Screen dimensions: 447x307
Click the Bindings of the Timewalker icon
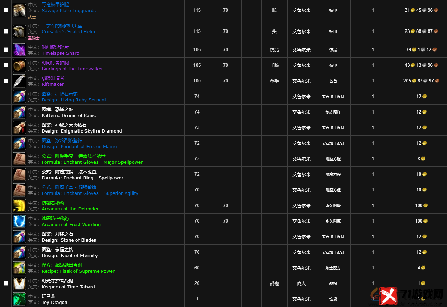point(19,65)
